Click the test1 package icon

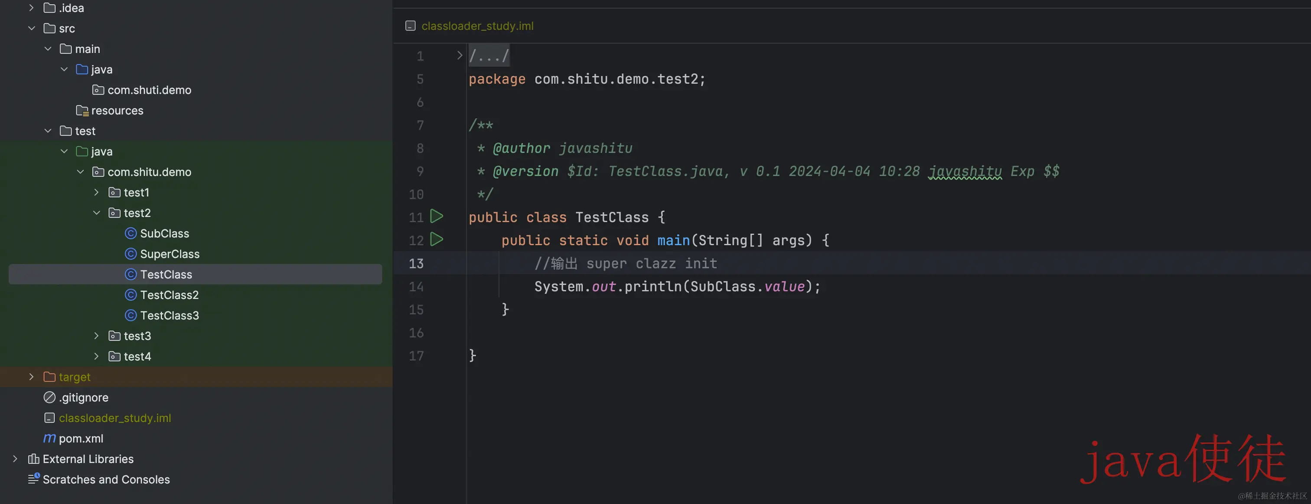114,192
